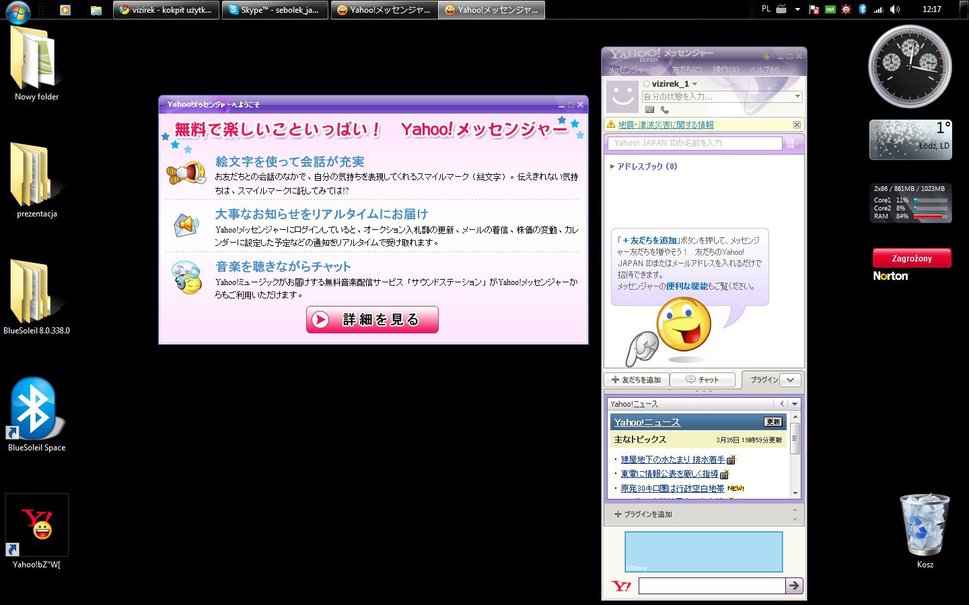Image resolution: width=969 pixels, height=605 pixels.
Task: Open the Yahoo!ニュース plugin menu arrow
Action: pos(795,404)
